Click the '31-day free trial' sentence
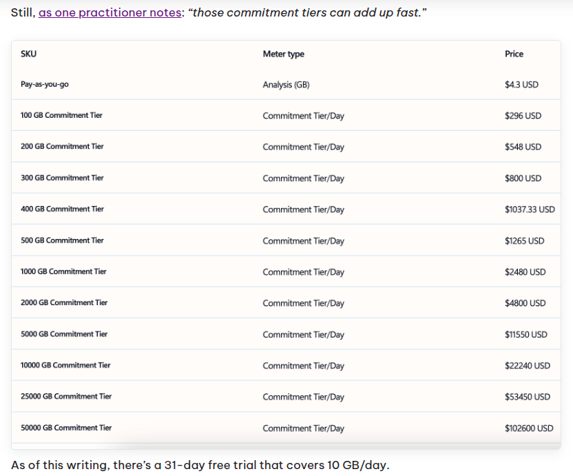 pos(200,465)
